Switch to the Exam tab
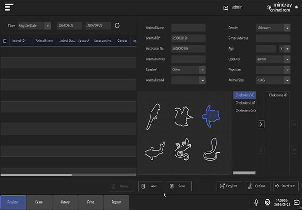 coord(39,202)
